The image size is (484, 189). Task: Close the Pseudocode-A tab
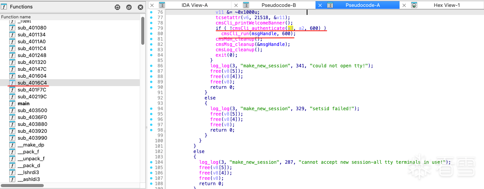tap(320, 5)
